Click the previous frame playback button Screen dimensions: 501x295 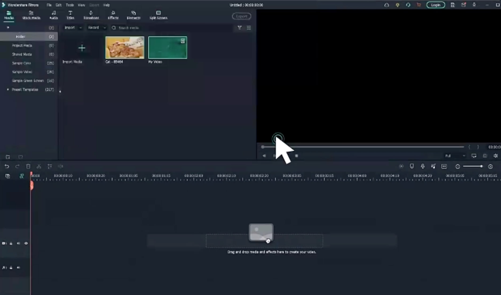(264, 156)
